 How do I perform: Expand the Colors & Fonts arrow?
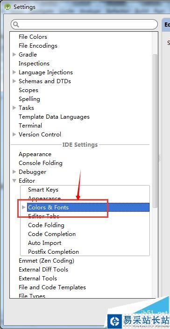24,207
